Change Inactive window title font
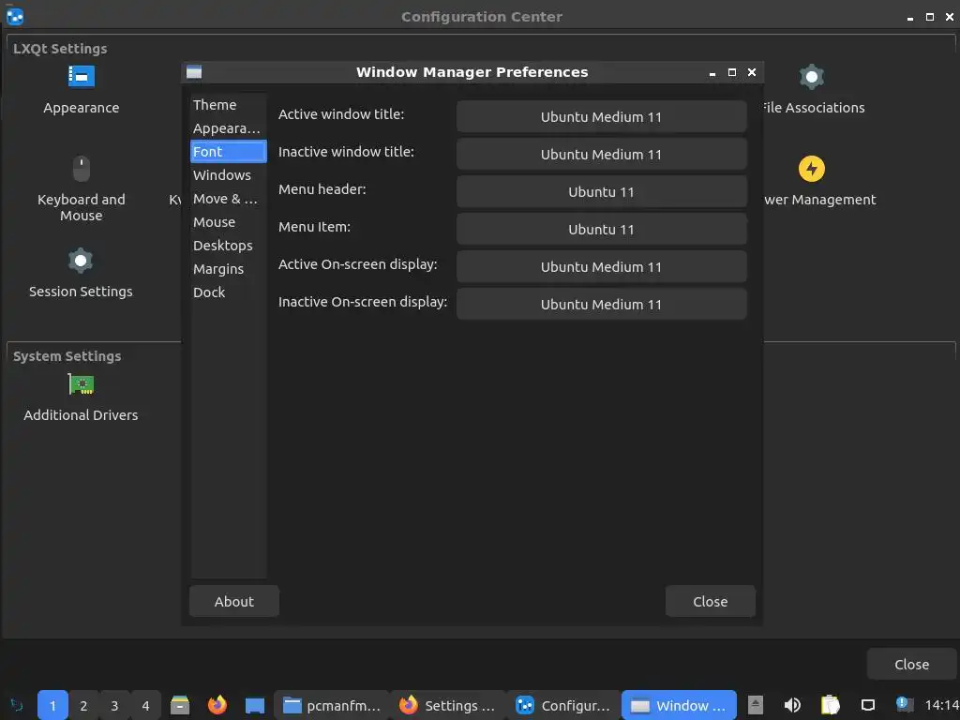 [x=601, y=155]
